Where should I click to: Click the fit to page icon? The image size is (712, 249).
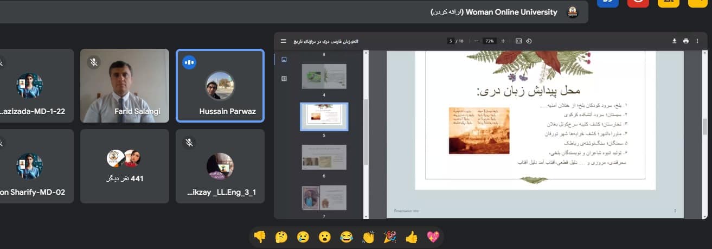518,41
